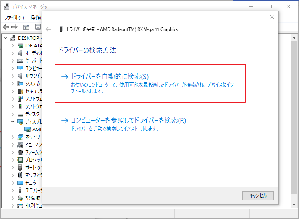Expand the モニター category
Viewport: 299px width, 219px height.
point(13,183)
